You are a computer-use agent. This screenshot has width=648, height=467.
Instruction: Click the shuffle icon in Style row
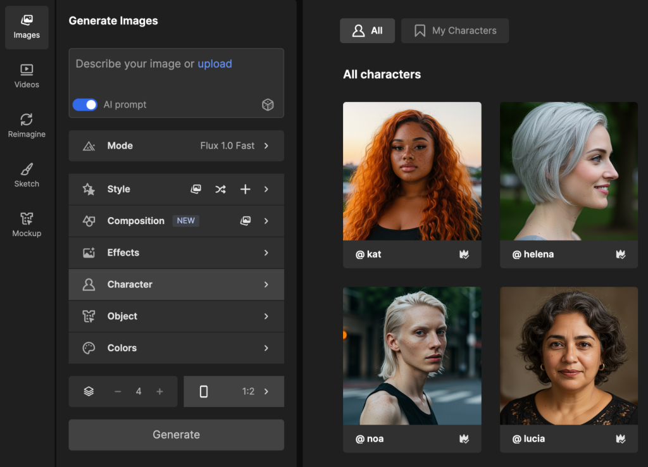[220, 189]
